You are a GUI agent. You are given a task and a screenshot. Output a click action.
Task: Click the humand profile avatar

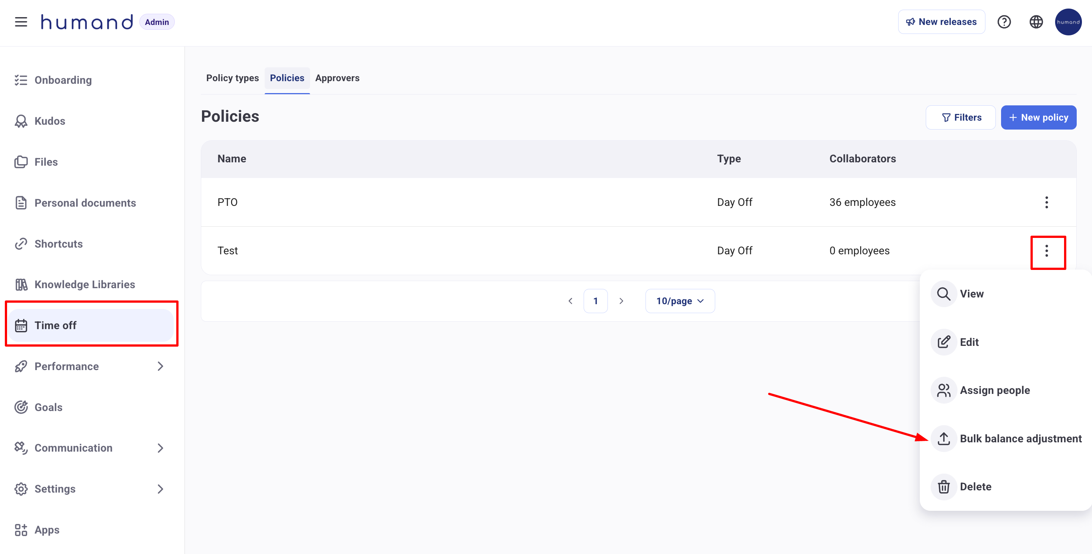[x=1067, y=22]
